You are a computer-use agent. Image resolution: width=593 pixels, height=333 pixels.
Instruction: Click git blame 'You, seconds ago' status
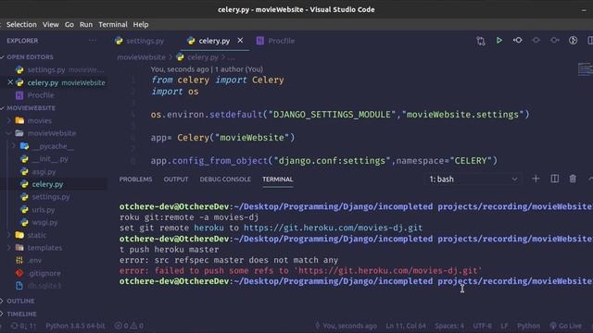click(x=346, y=326)
